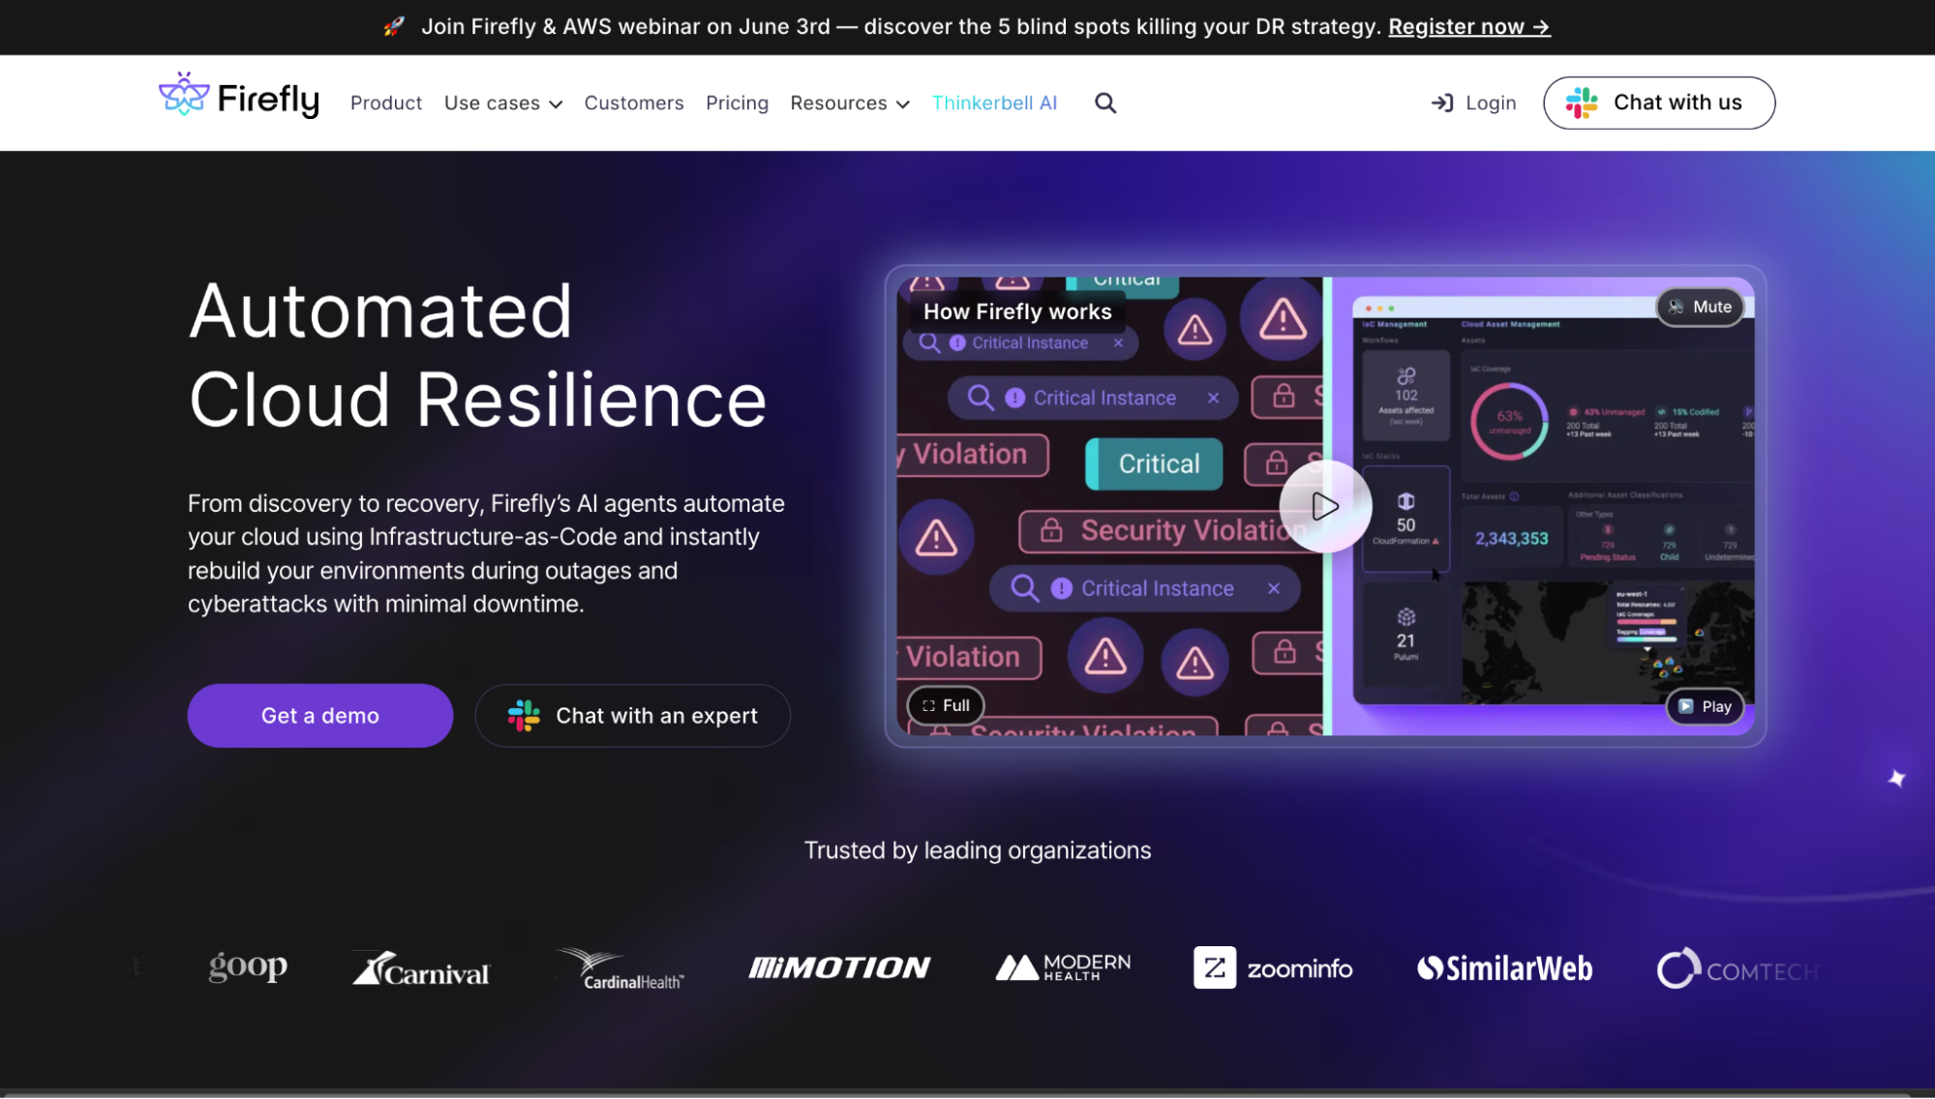The image size is (1935, 1099).
Task: Click the rocket emoji in announcement banner
Action: (393, 26)
